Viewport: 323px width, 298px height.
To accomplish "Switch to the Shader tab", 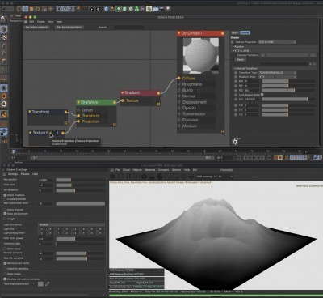I will 245,32.
